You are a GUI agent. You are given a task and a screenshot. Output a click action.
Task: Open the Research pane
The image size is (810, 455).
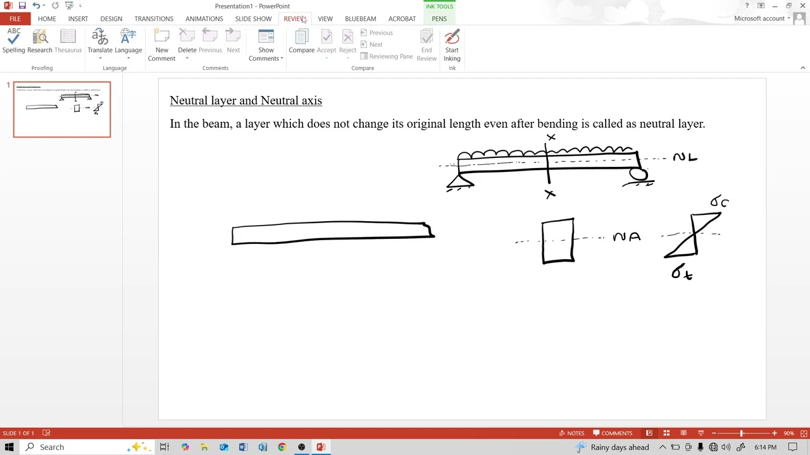coord(40,42)
